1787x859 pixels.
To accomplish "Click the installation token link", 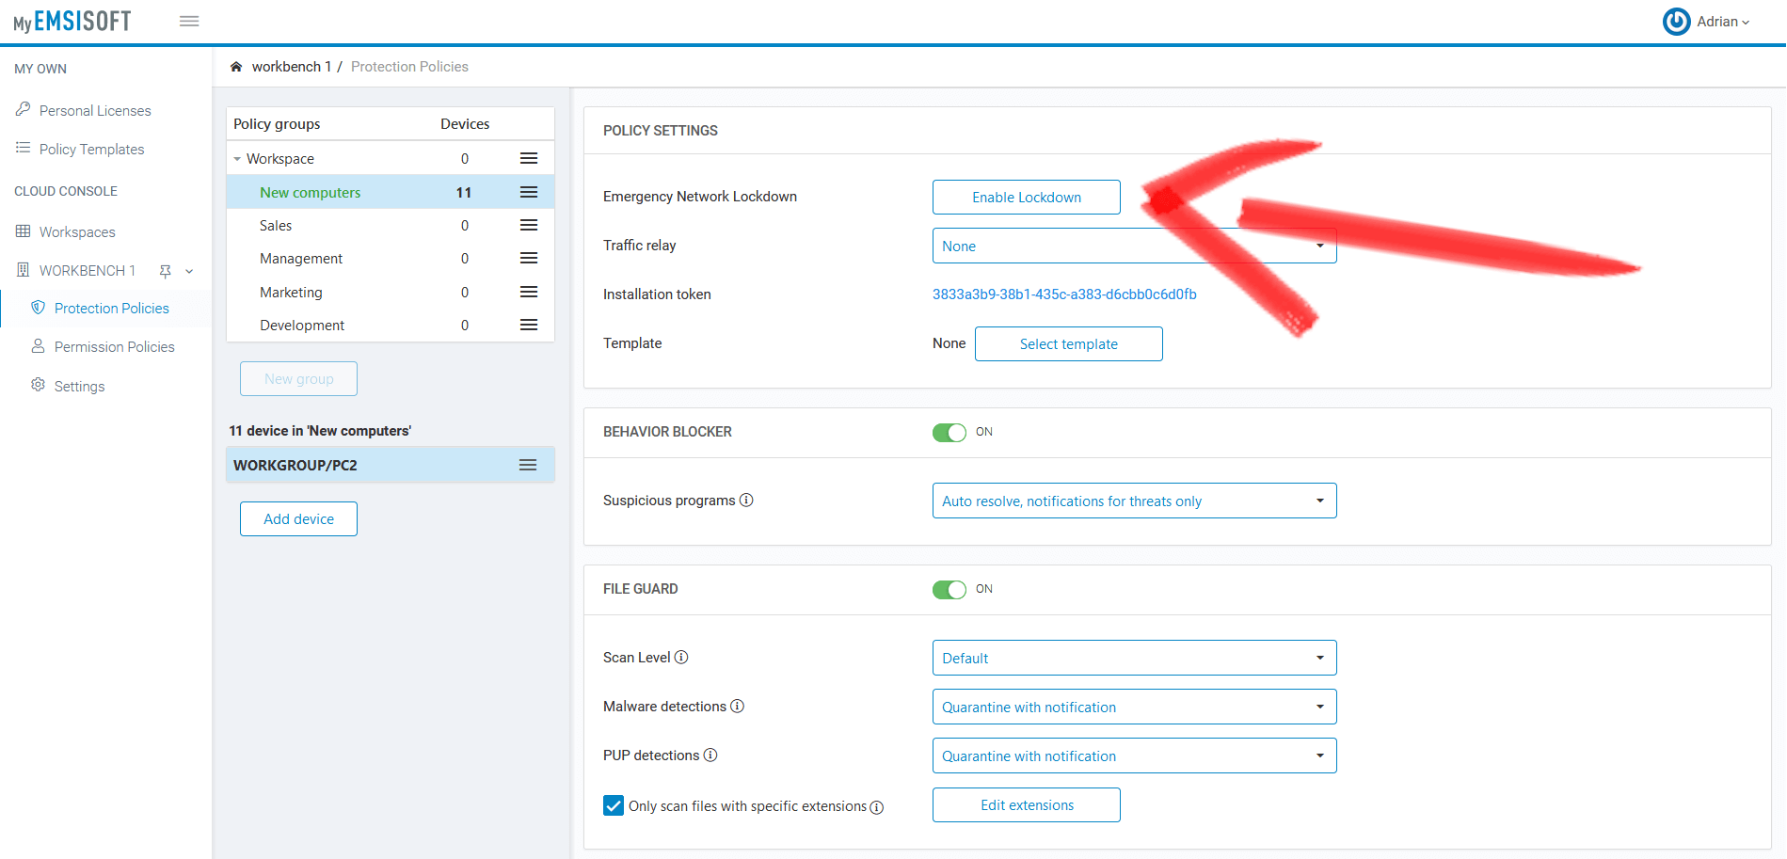I will [1064, 294].
